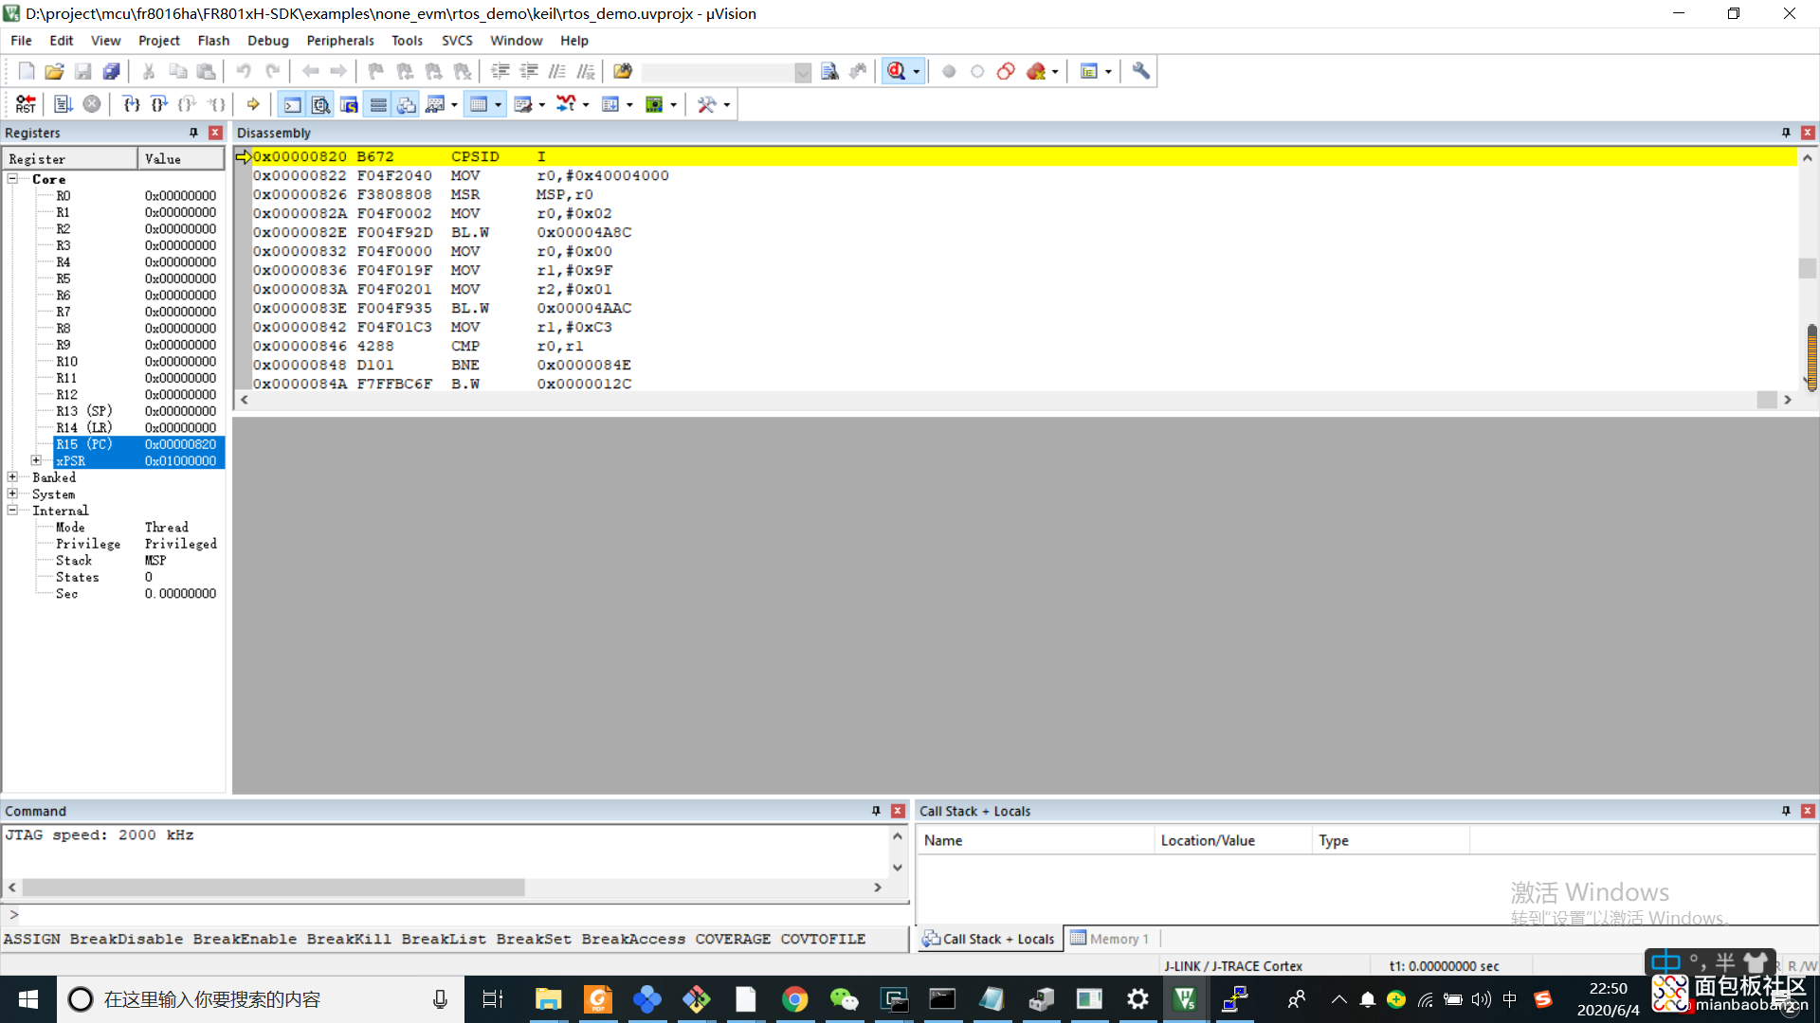Open the Memory Windows dropdown arrow
The image size is (1820, 1023).
[498, 105]
